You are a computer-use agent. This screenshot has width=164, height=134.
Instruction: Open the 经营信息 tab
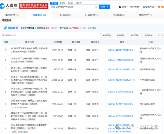(x=92, y=15)
